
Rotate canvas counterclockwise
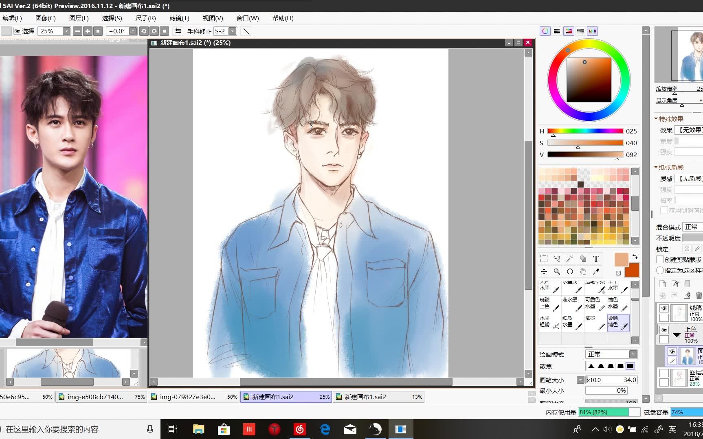[x=143, y=31]
